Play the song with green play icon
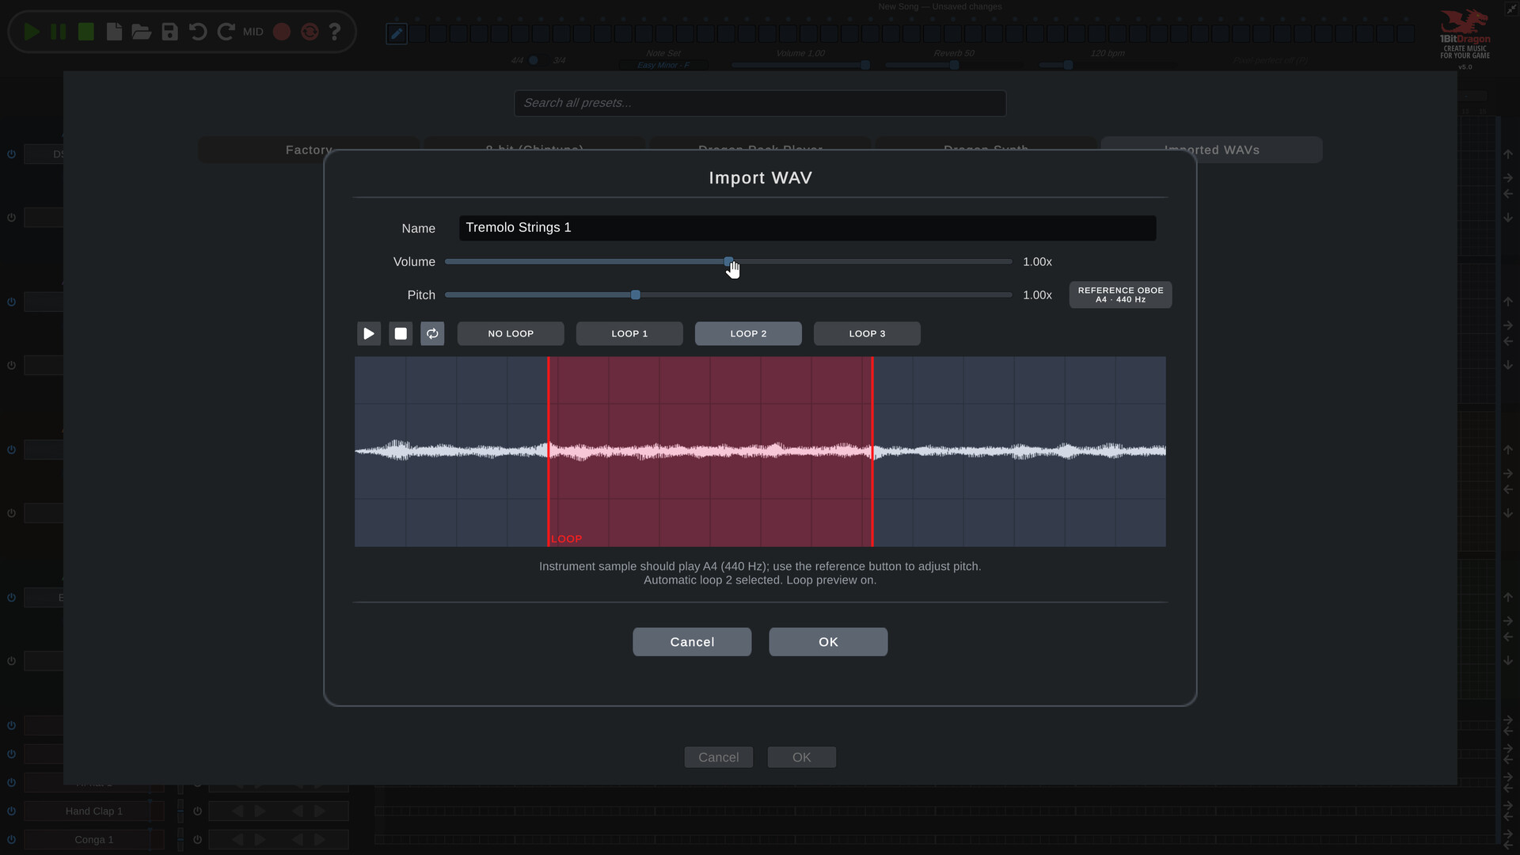The image size is (1520, 855). click(x=32, y=32)
